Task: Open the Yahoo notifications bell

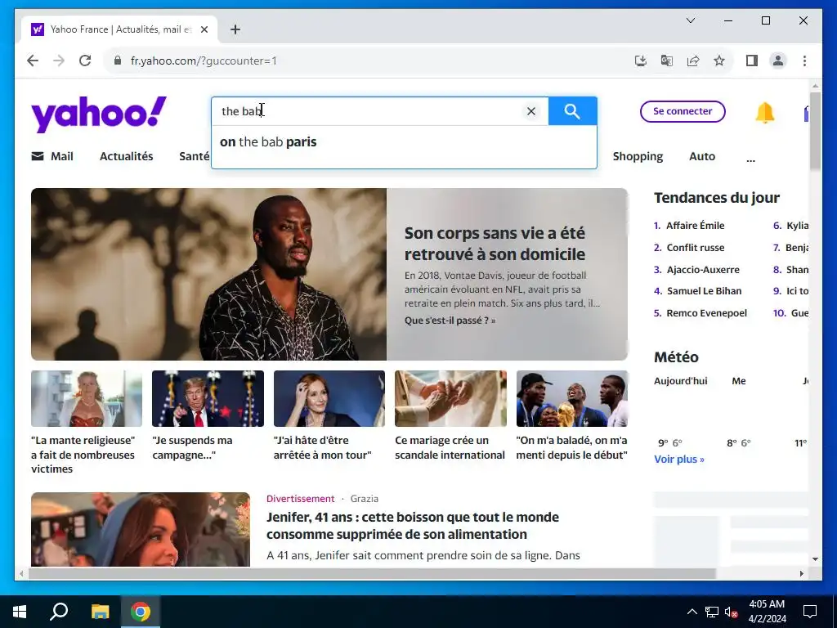Action: 764,112
